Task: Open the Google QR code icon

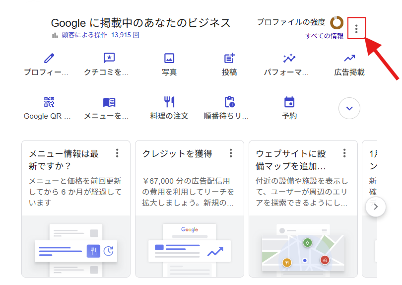Action: click(x=49, y=102)
